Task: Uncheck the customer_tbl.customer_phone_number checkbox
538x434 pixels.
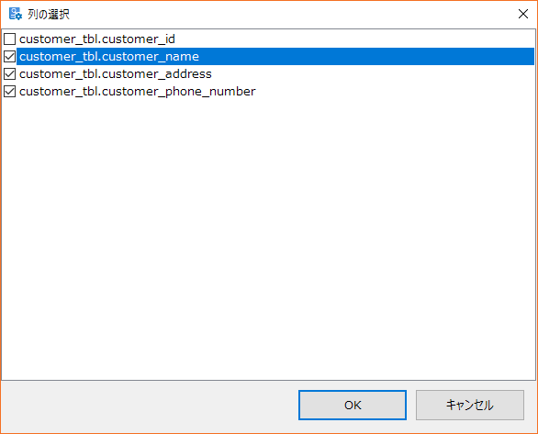Action: point(9,92)
